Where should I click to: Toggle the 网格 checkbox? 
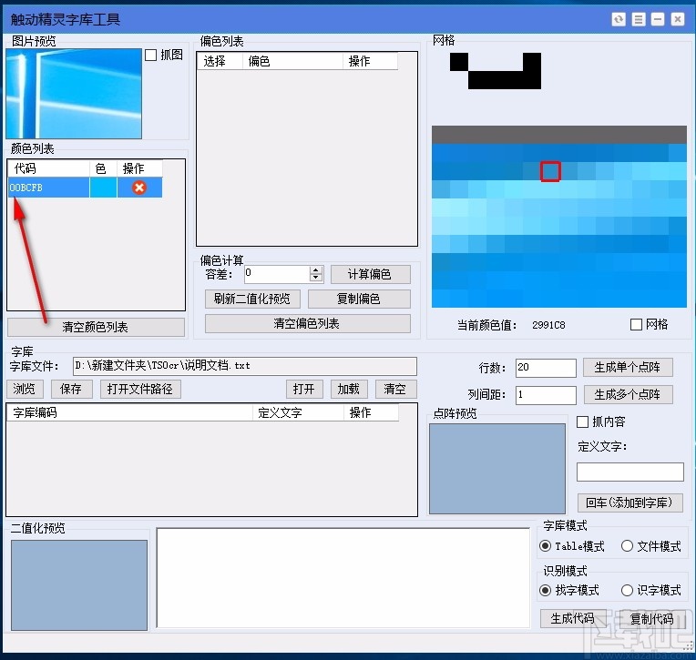pyautogui.click(x=636, y=325)
